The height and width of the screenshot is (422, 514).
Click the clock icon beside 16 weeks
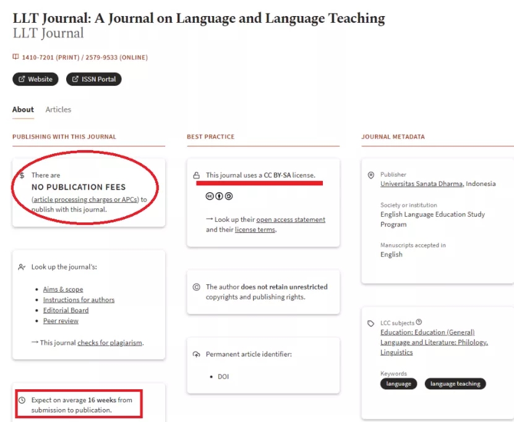22,400
